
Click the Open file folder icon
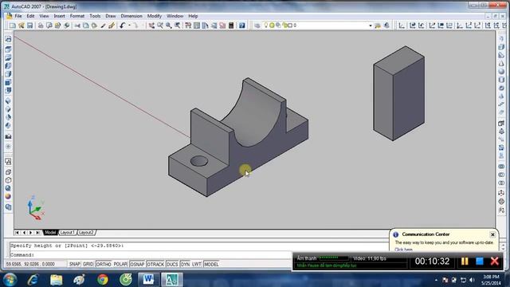pos(22,26)
